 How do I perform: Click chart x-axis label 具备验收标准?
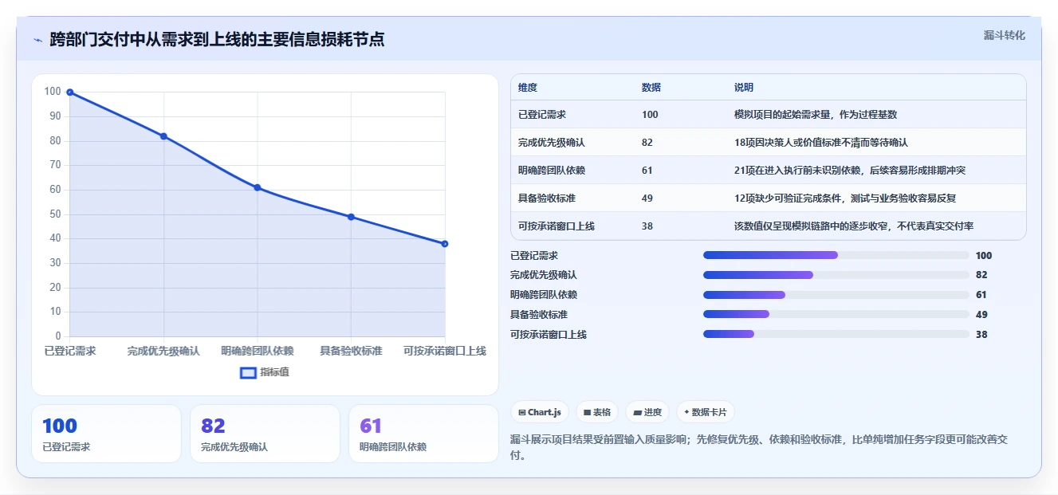click(351, 351)
